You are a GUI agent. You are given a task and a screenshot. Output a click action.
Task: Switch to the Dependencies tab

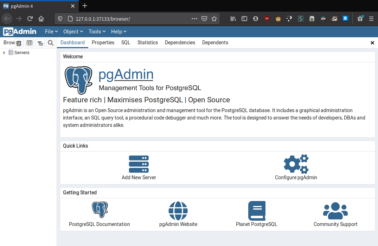pyautogui.click(x=180, y=43)
